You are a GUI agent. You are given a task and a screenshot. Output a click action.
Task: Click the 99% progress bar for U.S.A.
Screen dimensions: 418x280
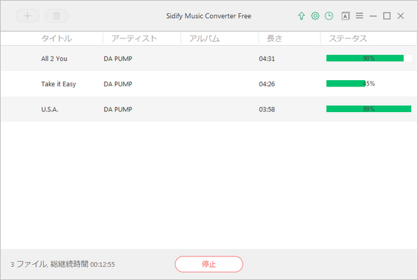pyautogui.click(x=368, y=109)
